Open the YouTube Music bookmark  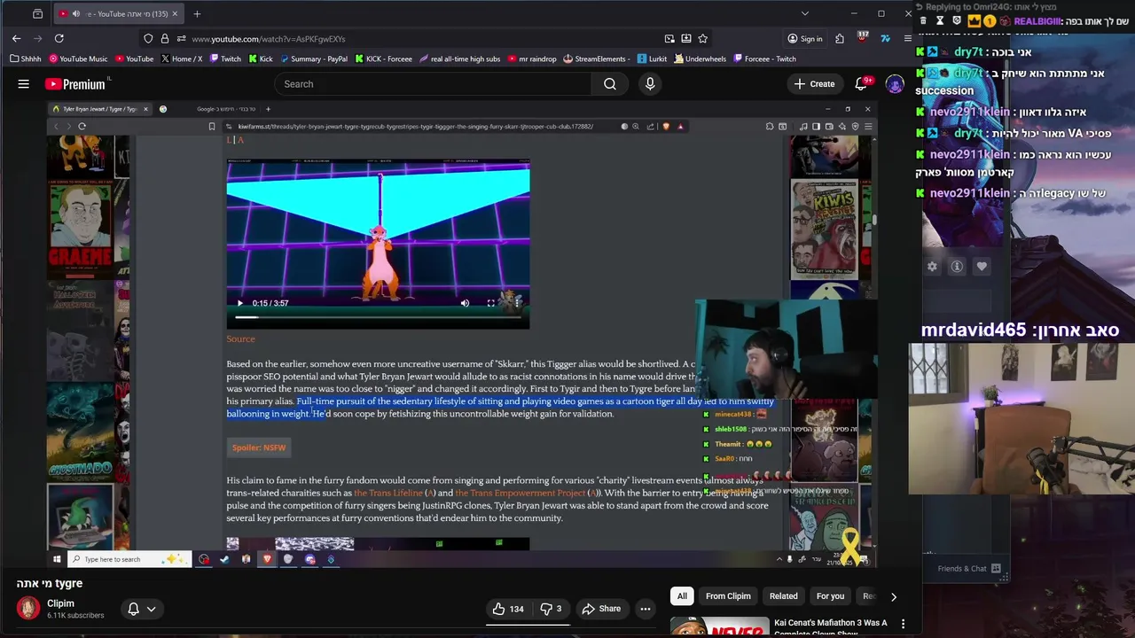pos(78,59)
